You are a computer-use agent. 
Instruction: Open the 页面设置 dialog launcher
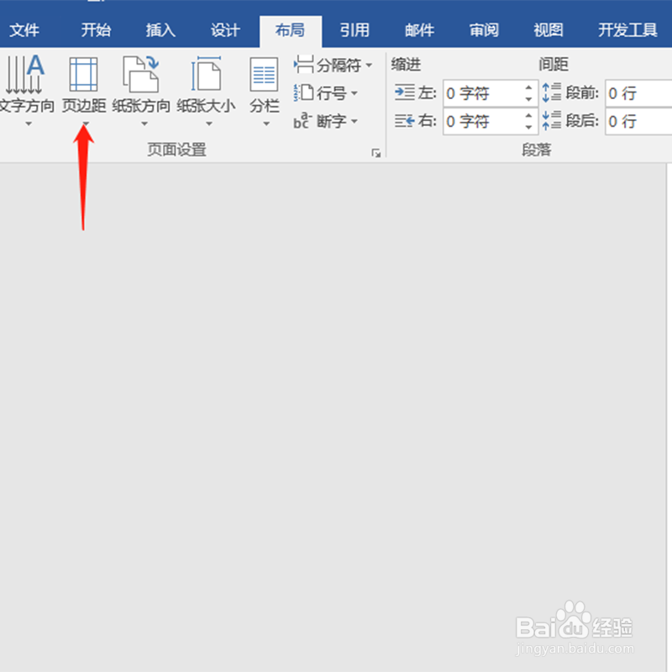pos(375,153)
